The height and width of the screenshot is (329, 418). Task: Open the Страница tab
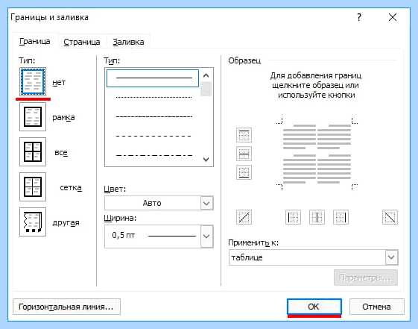pos(82,42)
